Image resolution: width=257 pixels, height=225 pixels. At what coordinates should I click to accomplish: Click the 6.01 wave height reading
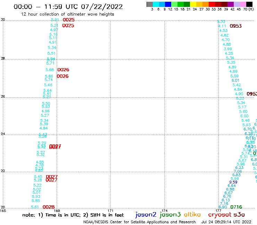235,80
